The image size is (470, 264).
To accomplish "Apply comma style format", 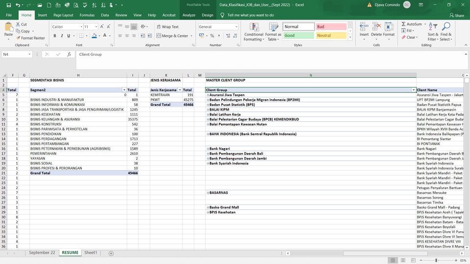I will point(219,36).
